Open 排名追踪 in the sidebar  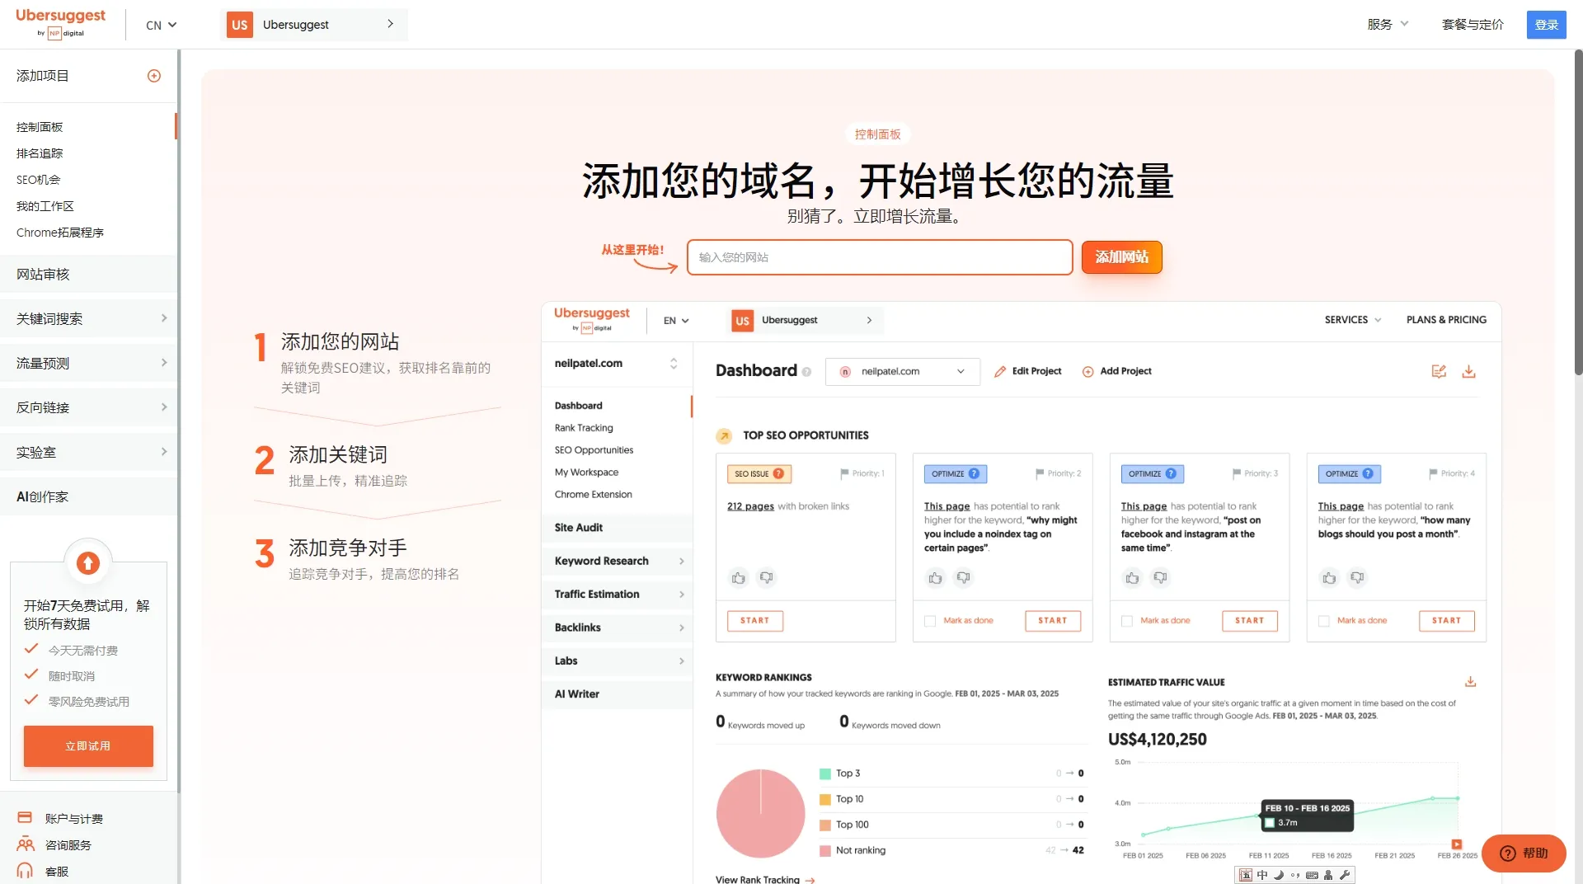click(x=40, y=153)
